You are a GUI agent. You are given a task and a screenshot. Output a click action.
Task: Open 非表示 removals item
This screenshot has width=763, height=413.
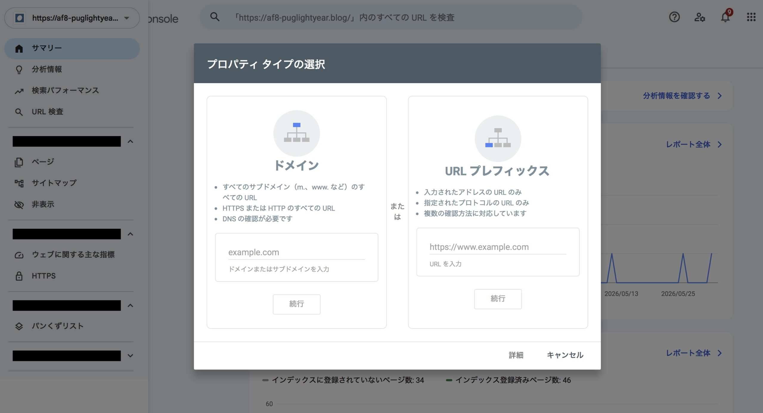[72, 205]
